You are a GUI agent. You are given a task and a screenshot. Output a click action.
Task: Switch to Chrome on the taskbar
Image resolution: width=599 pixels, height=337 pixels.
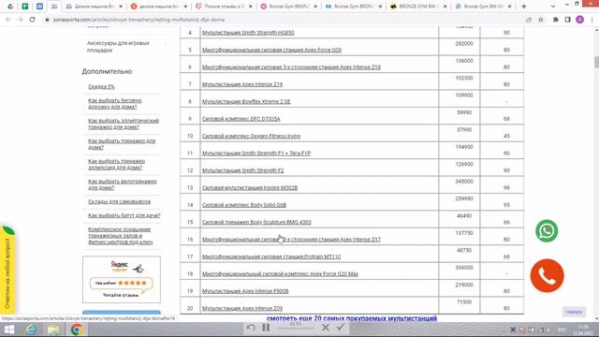click(77, 330)
